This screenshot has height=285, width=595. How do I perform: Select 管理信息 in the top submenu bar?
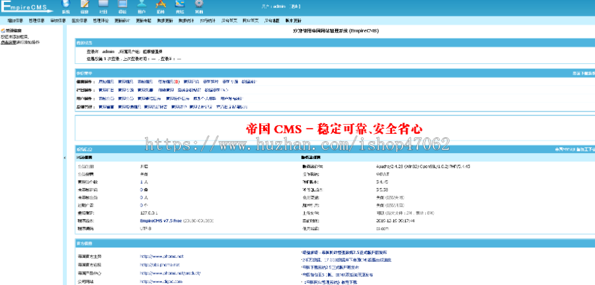(37, 20)
